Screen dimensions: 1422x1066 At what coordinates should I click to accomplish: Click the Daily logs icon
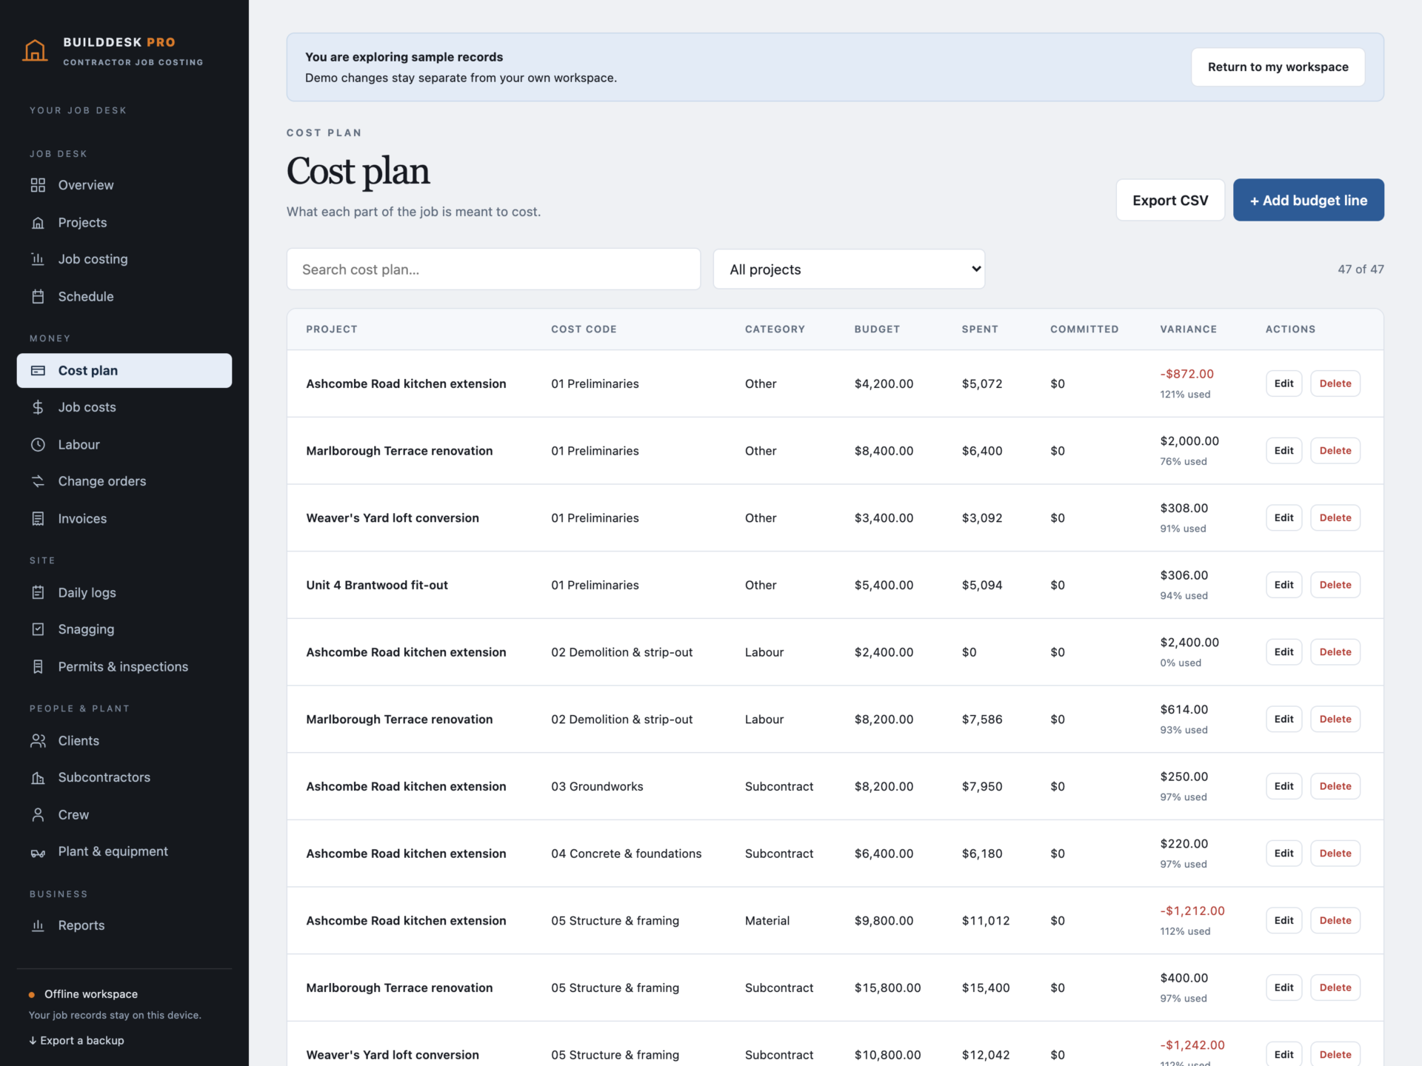(x=38, y=592)
